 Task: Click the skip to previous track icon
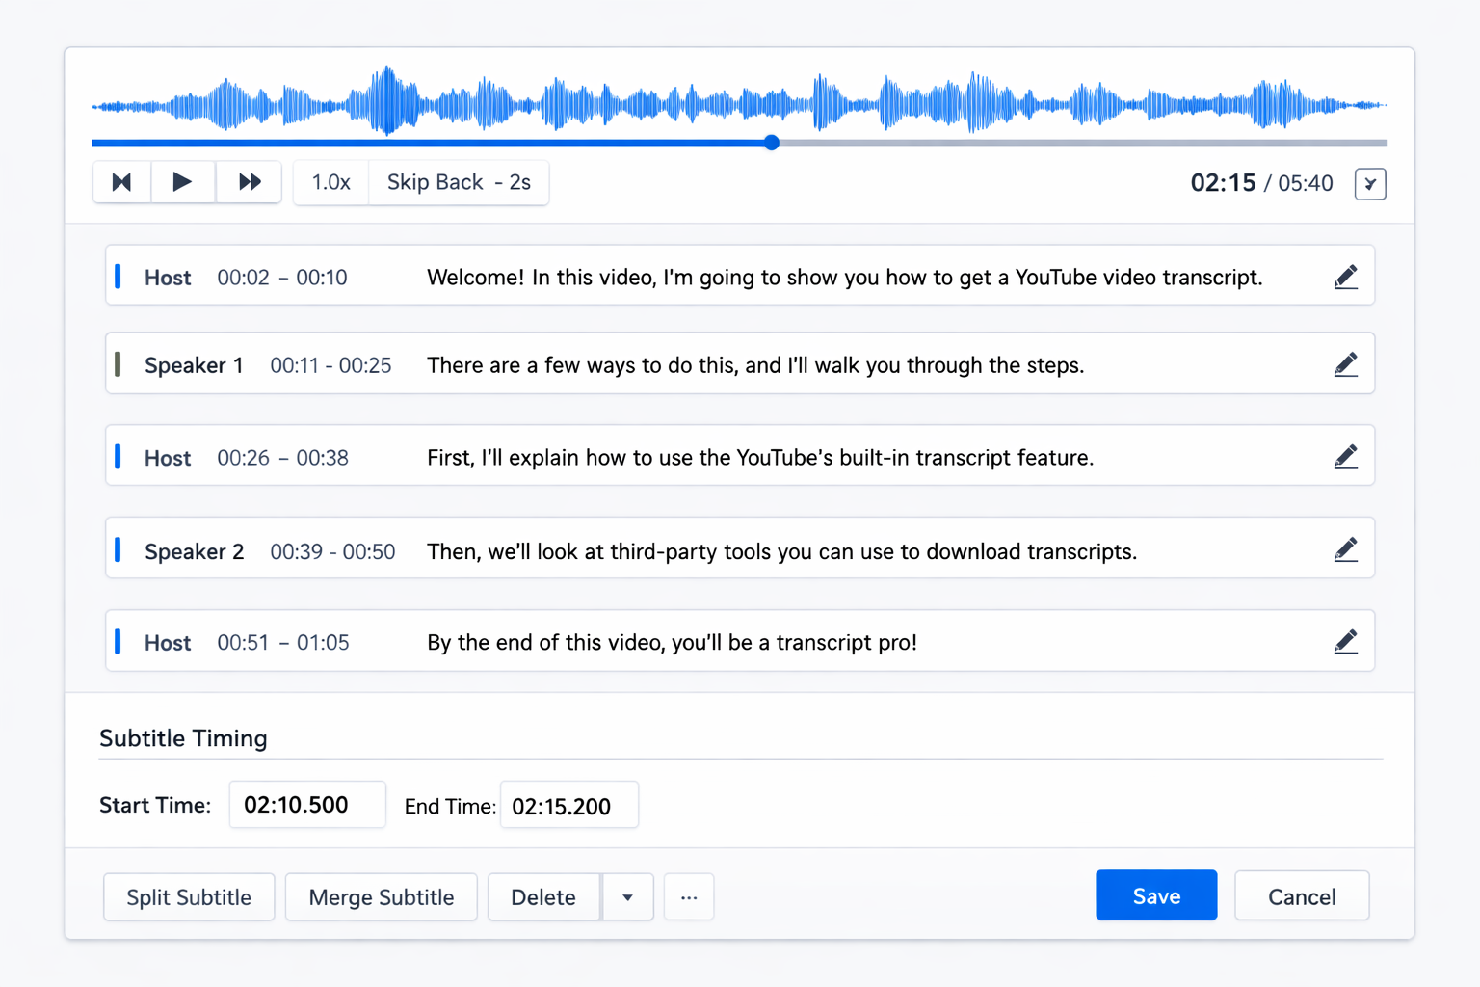click(121, 182)
